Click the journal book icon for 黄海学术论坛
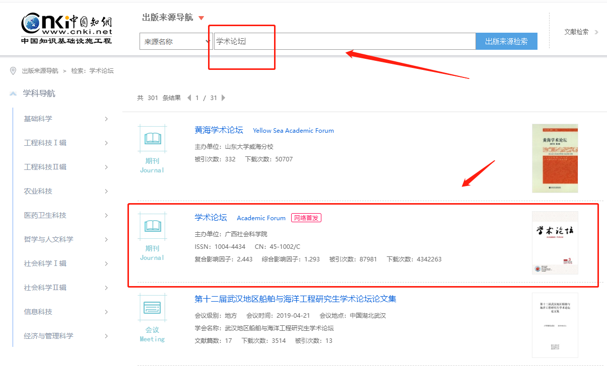 [152, 138]
